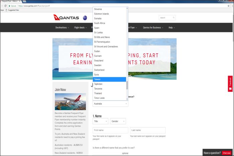Select St Vincent and Grenadines option
The width and height of the screenshot is (234, 156).
pyautogui.click(x=109, y=46)
